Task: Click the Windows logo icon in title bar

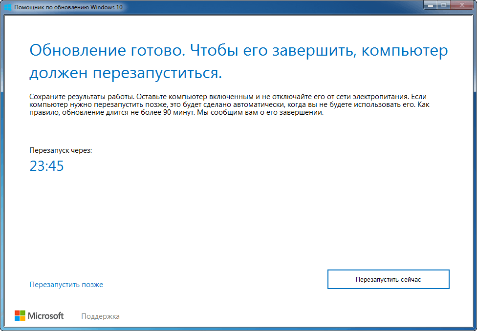Action: coord(8,7)
